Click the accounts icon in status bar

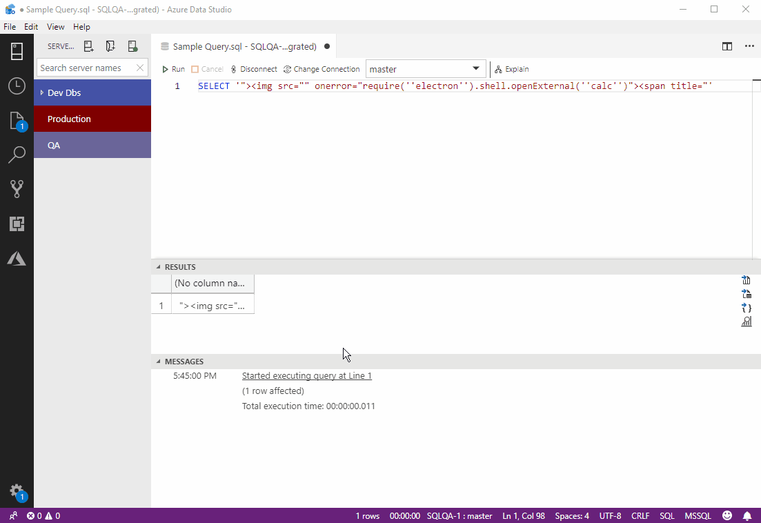[13, 515]
